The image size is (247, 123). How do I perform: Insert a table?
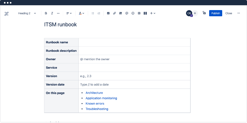pyautogui.click(x=139, y=13)
